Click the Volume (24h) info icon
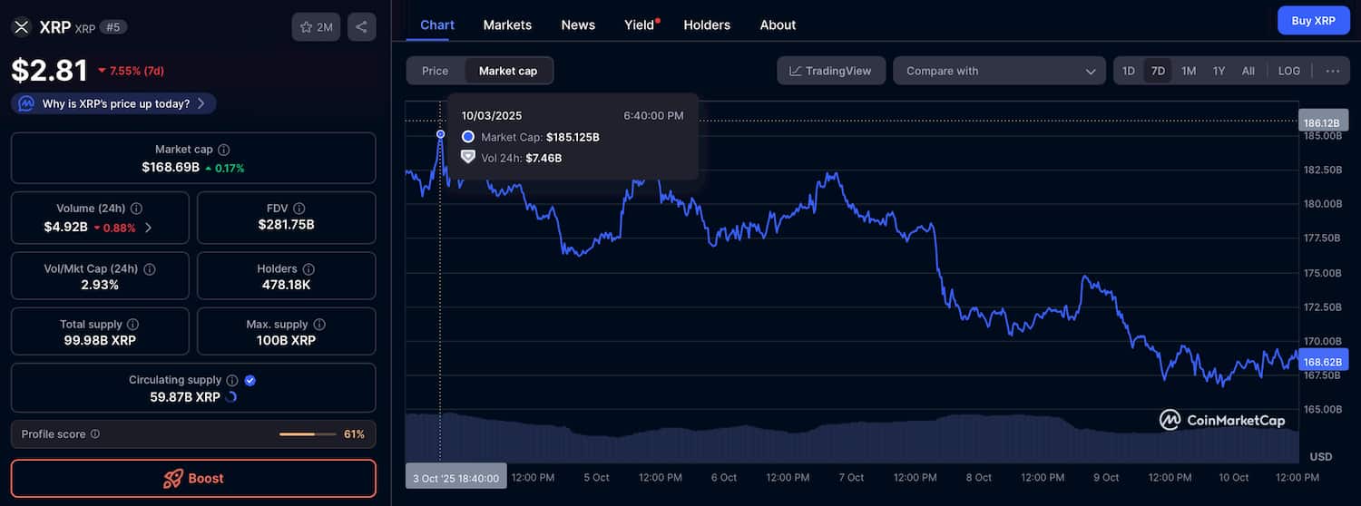Viewport: 1361px width, 506px height. (x=136, y=209)
